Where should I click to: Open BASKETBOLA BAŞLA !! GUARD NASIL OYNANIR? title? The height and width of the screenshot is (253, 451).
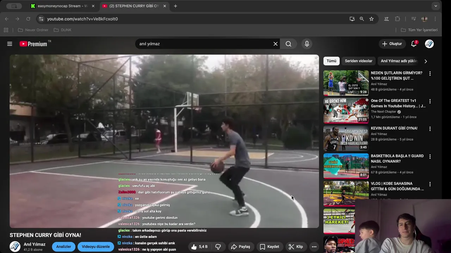397,158
